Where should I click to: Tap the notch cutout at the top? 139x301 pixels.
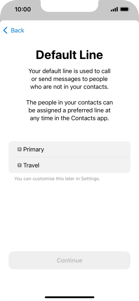[69, 6]
